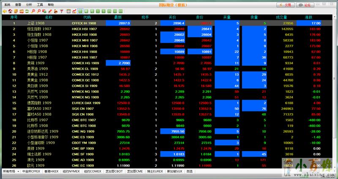Open the 工具 menu
338x179 pixels.
click(x=40, y=4)
